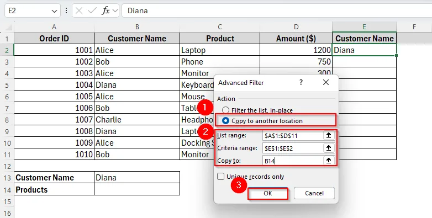
Task: Click the Select All corner triangle
Action: point(9,28)
